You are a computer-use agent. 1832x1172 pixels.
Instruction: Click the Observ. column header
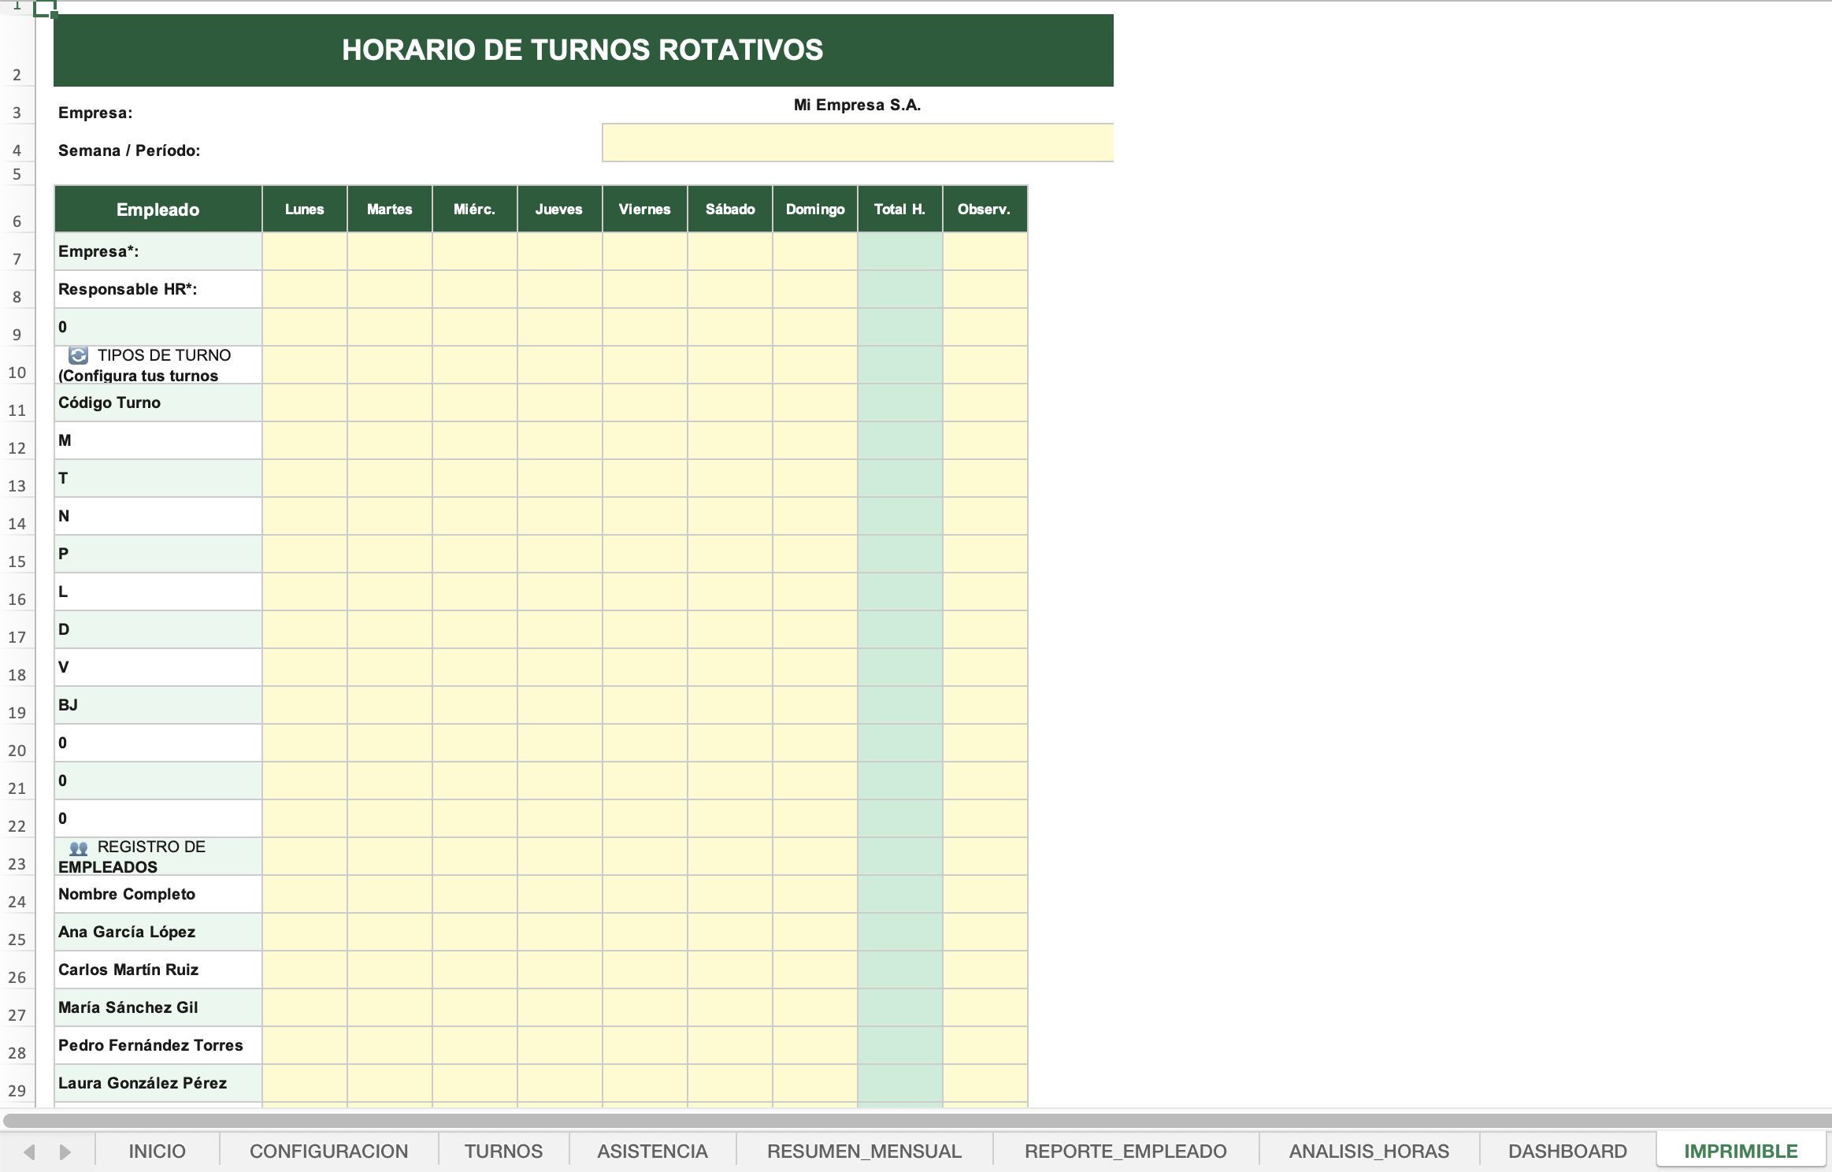tap(985, 209)
